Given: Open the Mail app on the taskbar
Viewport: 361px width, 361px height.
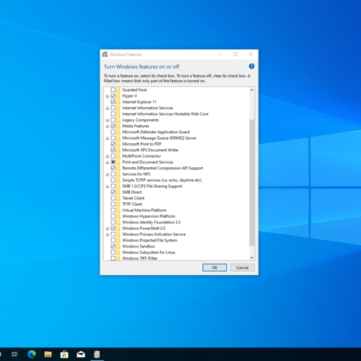Looking at the screenshot, I should (81, 354).
